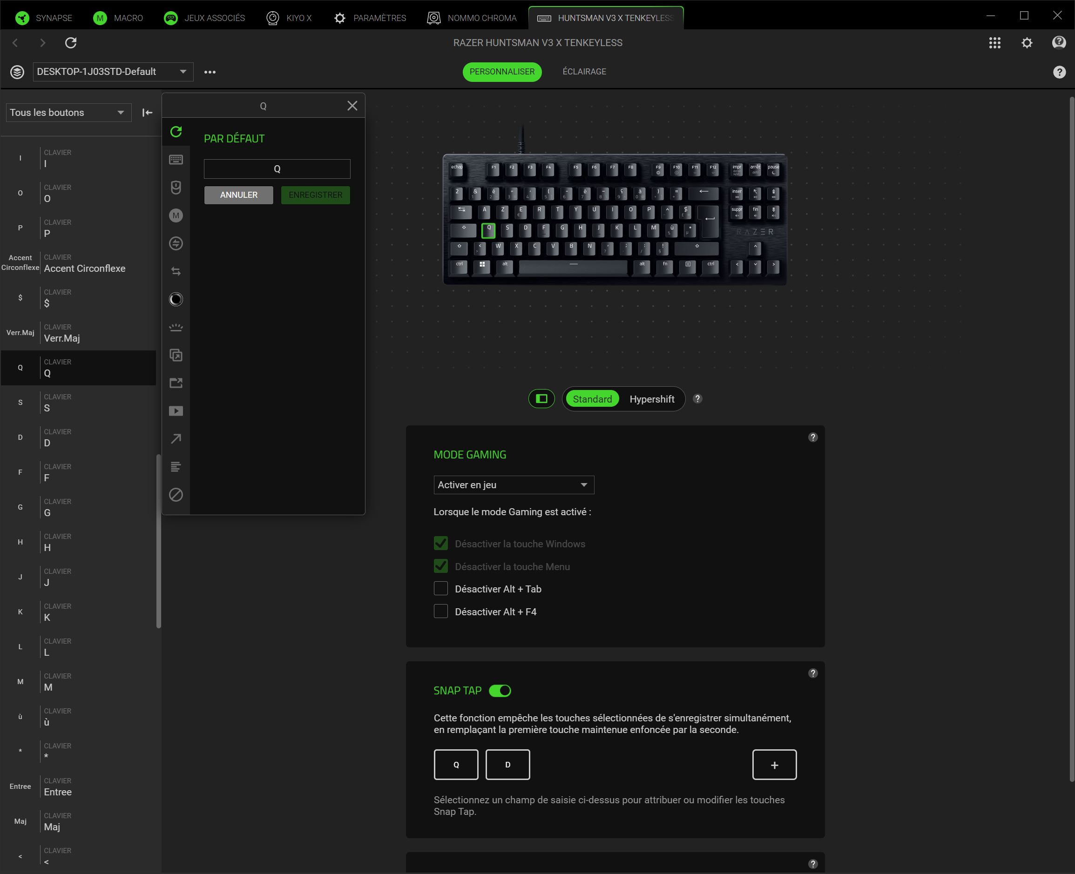Open the launch program icon
This screenshot has width=1075, height=874.
pyautogui.click(x=176, y=356)
